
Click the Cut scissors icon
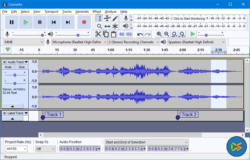[x=98, y=34]
